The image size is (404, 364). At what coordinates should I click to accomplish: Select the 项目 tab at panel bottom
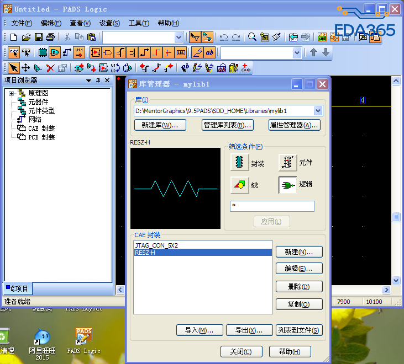[18, 288]
